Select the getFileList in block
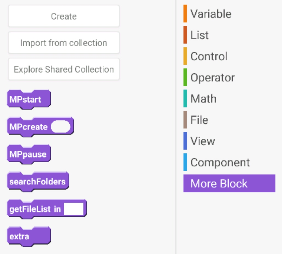This screenshot has height=254, width=282. pos(35,209)
